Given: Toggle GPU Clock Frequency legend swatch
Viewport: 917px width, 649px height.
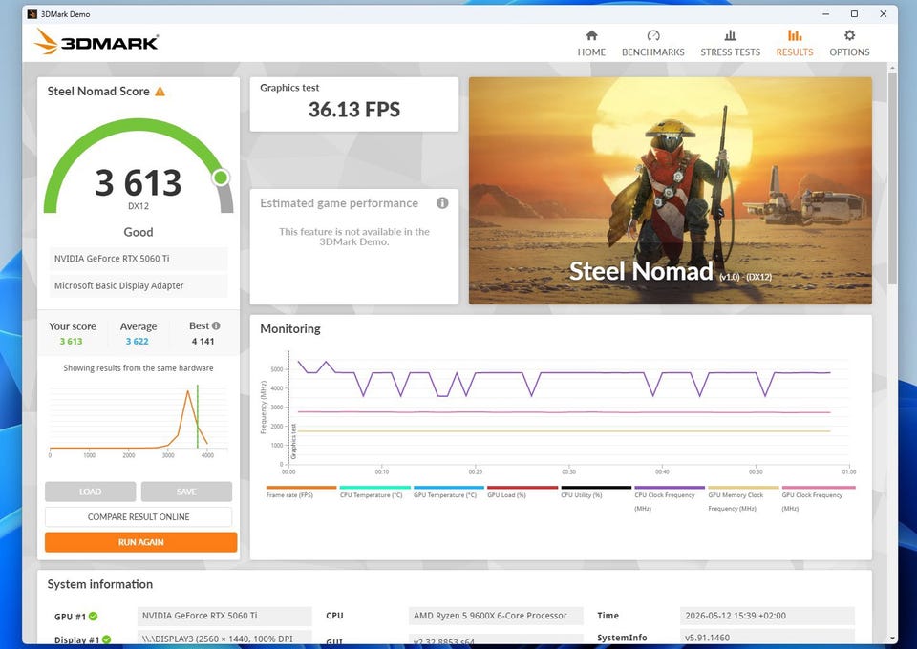Looking at the screenshot, I should pyautogui.click(x=819, y=487).
